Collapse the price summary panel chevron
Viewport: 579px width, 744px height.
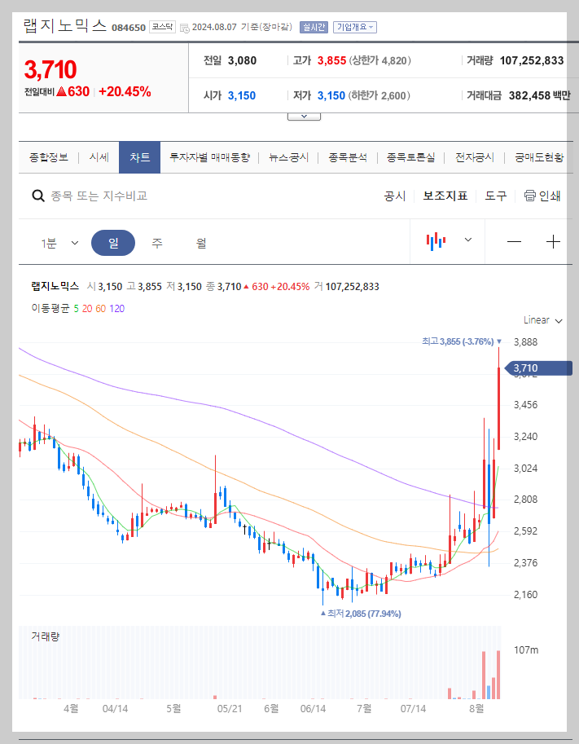(303, 115)
